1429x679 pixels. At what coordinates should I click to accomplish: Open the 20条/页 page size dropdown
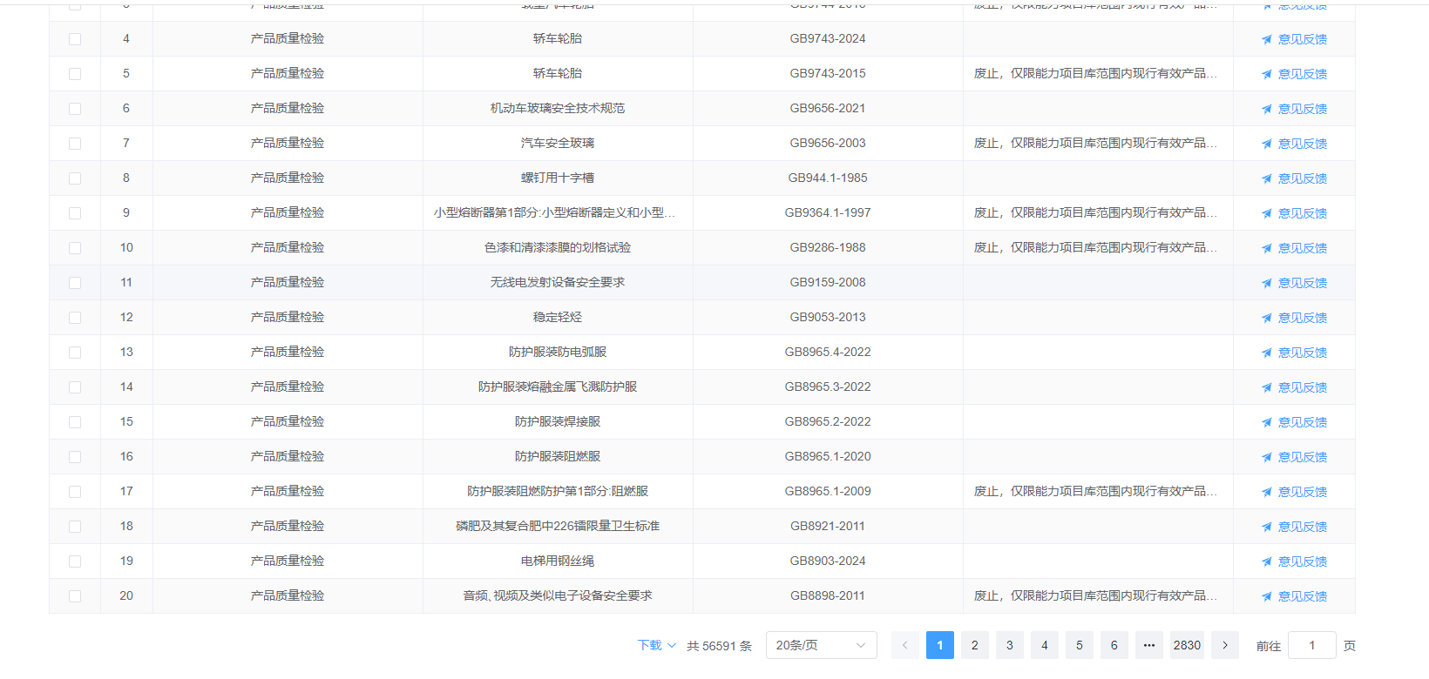pos(822,645)
